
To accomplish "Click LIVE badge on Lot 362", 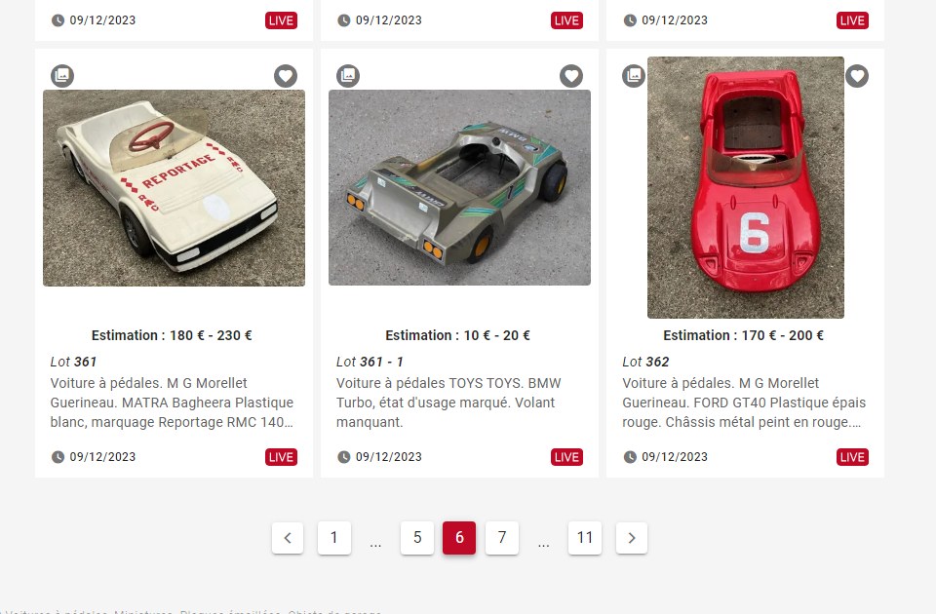I will (852, 457).
